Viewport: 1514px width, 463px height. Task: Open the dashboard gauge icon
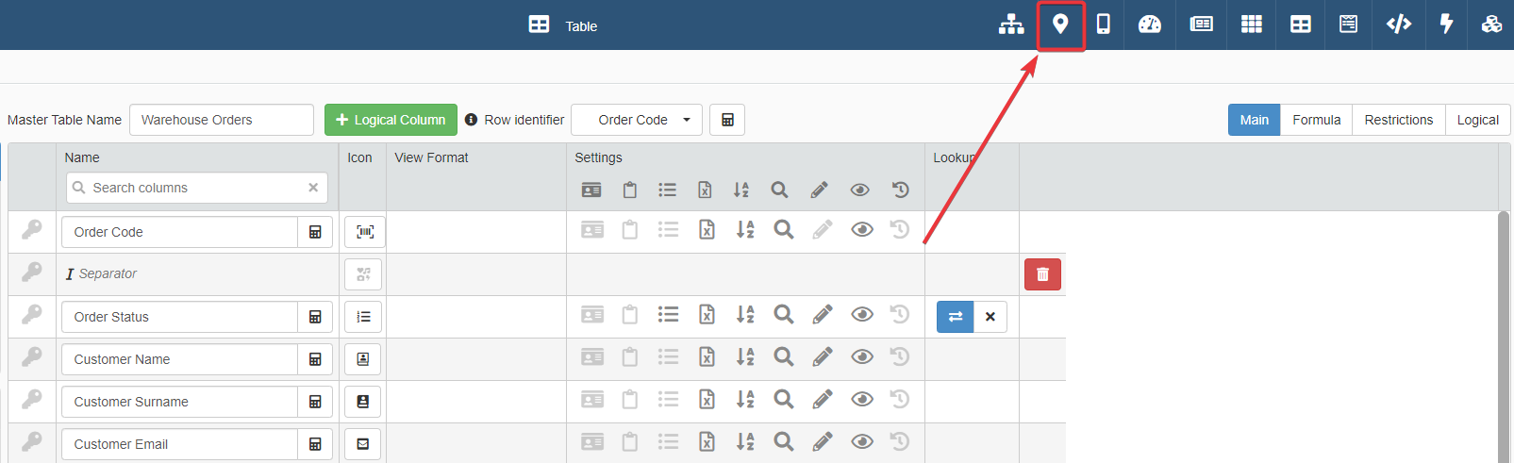(x=1150, y=25)
